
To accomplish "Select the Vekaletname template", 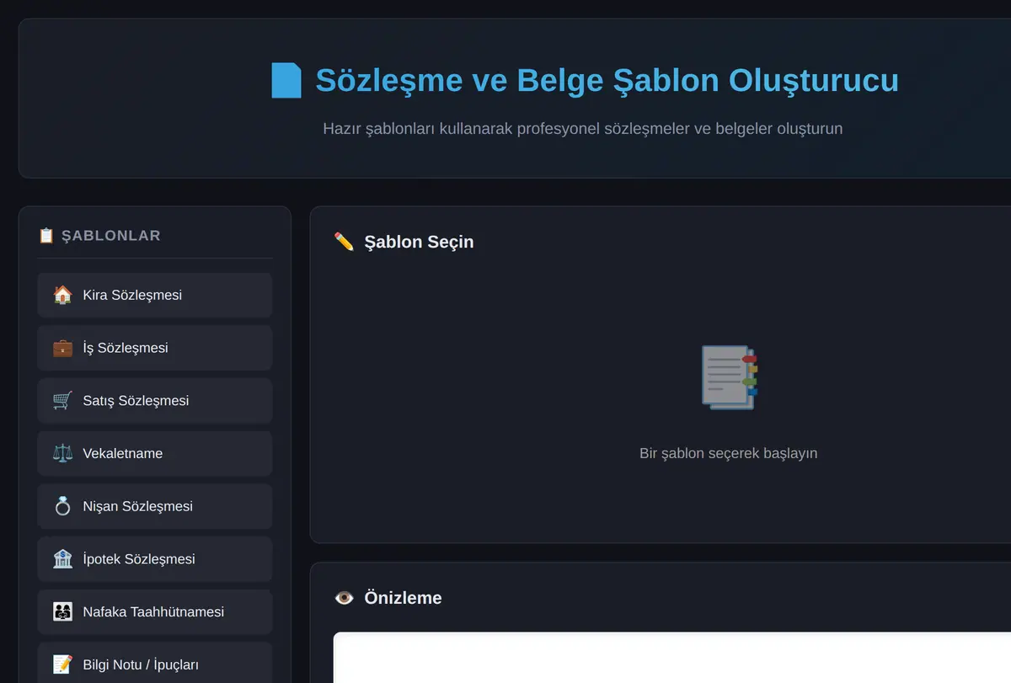I will [x=155, y=453].
